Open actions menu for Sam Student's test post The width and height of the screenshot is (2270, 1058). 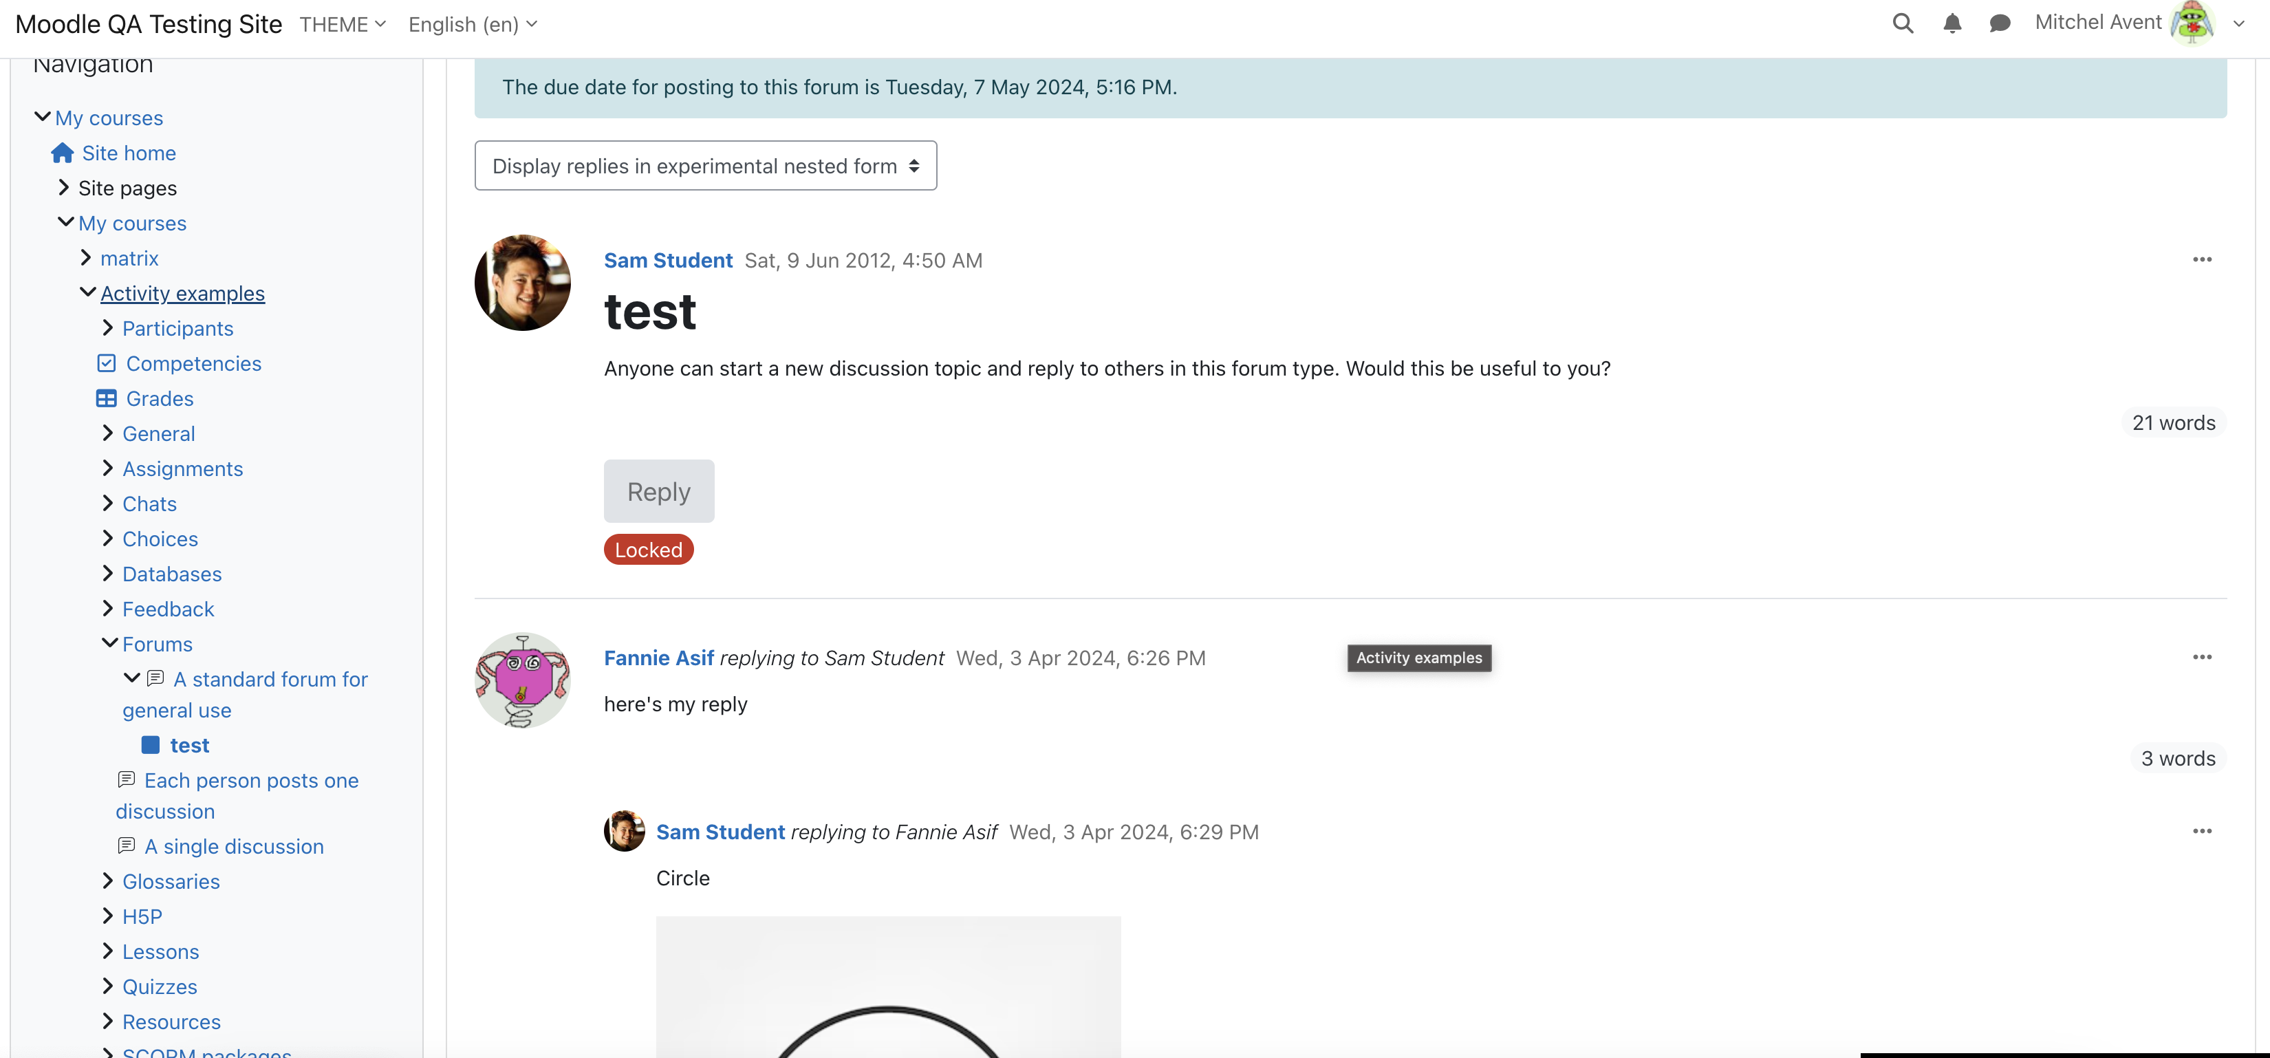click(x=2201, y=260)
